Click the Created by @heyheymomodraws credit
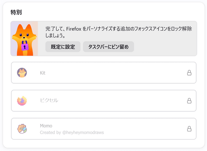 click(x=72, y=132)
